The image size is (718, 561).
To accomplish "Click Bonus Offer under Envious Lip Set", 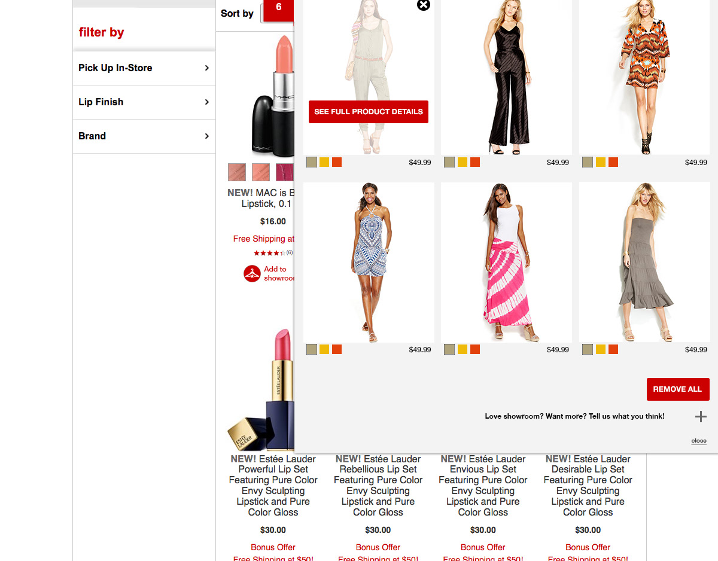I will click(483, 547).
